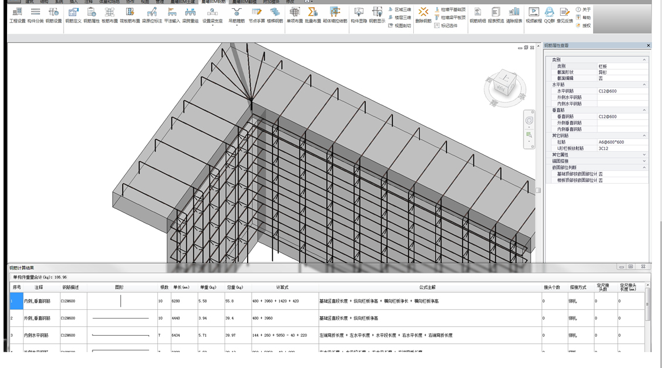
Task: Switch to the 晨曦BIM土建 ribbon tab
Action: 183,2
